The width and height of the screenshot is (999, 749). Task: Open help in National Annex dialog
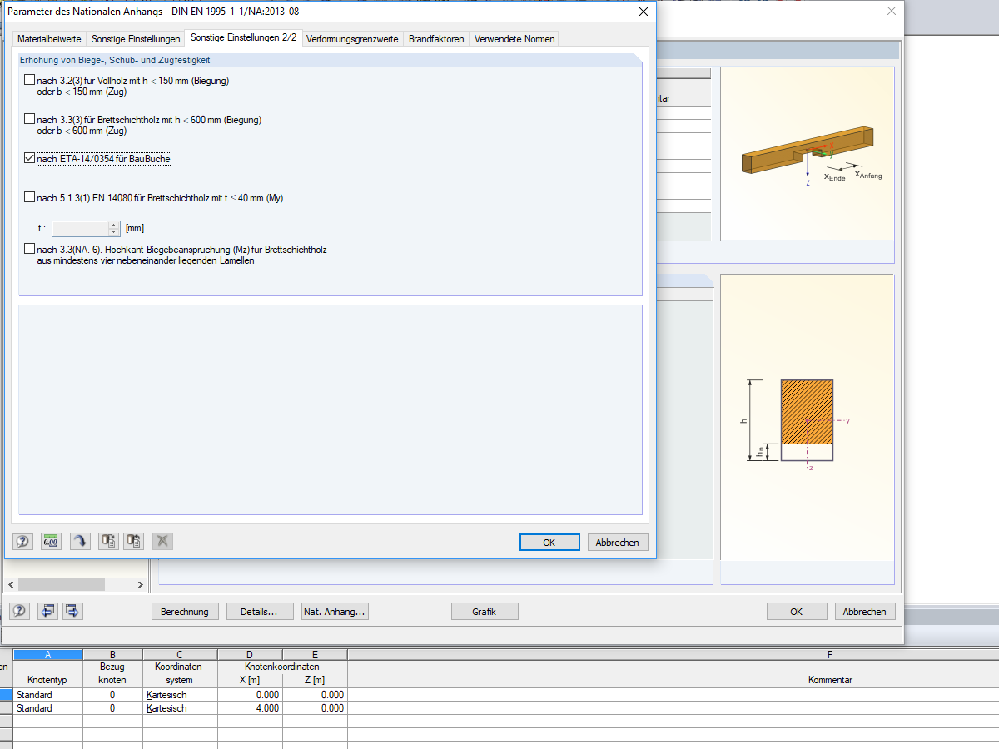(22, 542)
